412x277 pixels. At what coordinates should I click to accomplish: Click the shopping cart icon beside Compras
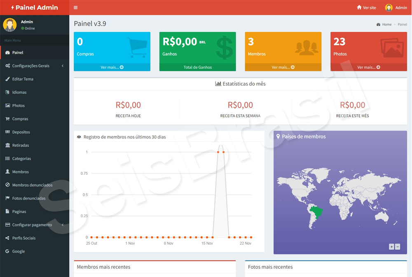[x=7, y=119]
